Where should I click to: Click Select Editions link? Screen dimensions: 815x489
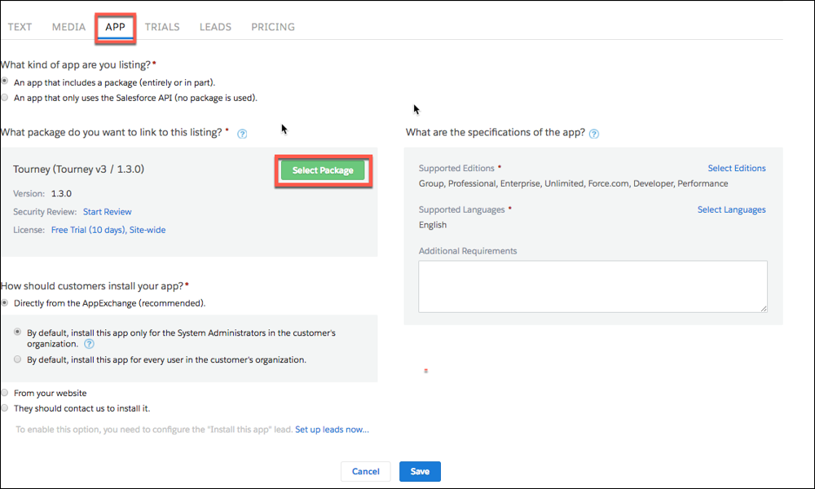click(x=737, y=168)
